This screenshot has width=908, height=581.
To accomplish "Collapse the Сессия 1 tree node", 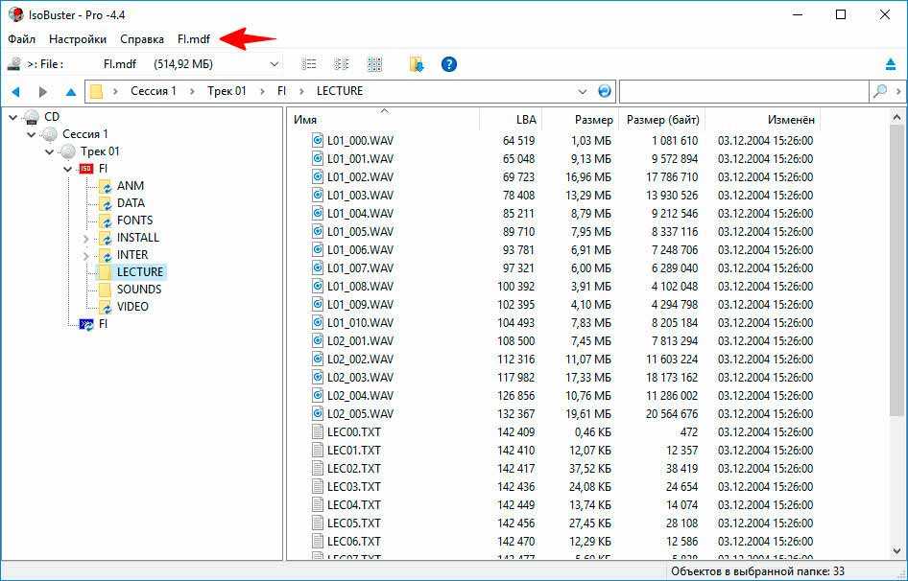I will pyautogui.click(x=32, y=134).
